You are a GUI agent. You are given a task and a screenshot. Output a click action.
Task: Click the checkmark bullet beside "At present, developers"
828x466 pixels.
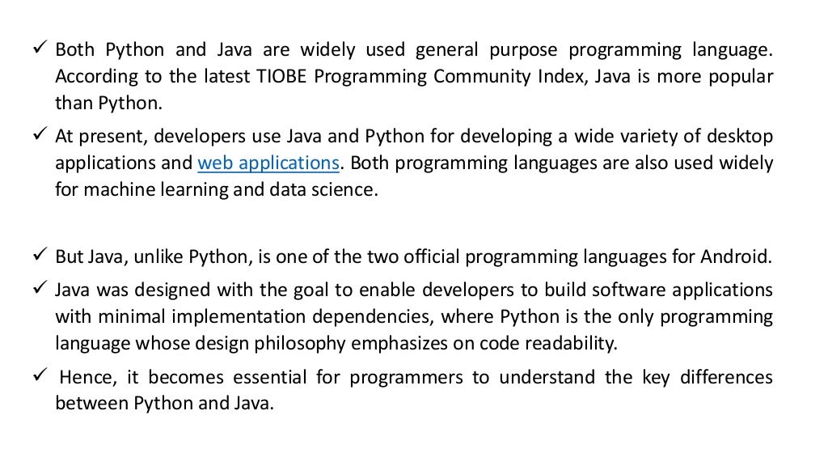click(40, 134)
